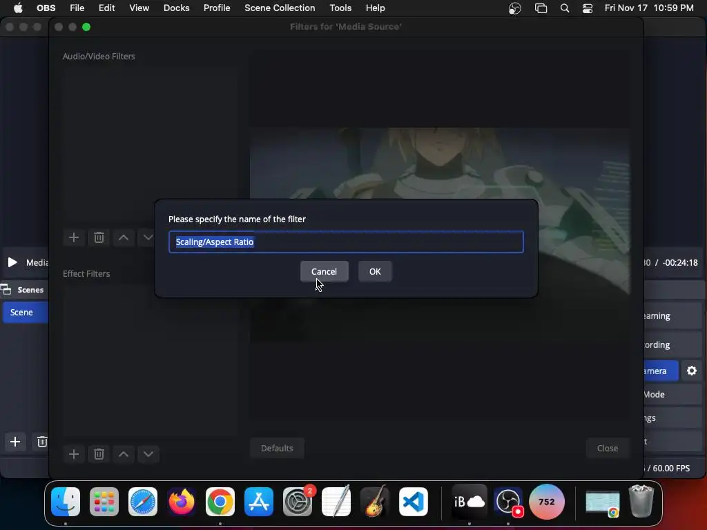Remove selected Audio/Video filter with trash icon
Screen dimensions: 707x530
click(x=99, y=237)
